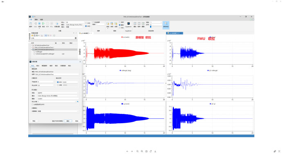
Task: Click the save icon in the simulation browser toolbar
Action: [x=35, y=35]
